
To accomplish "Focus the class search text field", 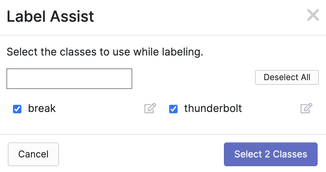I will click(69, 79).
